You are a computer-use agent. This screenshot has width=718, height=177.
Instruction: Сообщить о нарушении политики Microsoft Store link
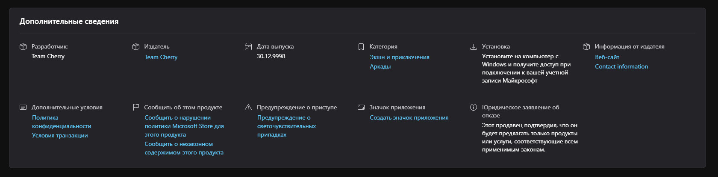(x=184, y=126)
